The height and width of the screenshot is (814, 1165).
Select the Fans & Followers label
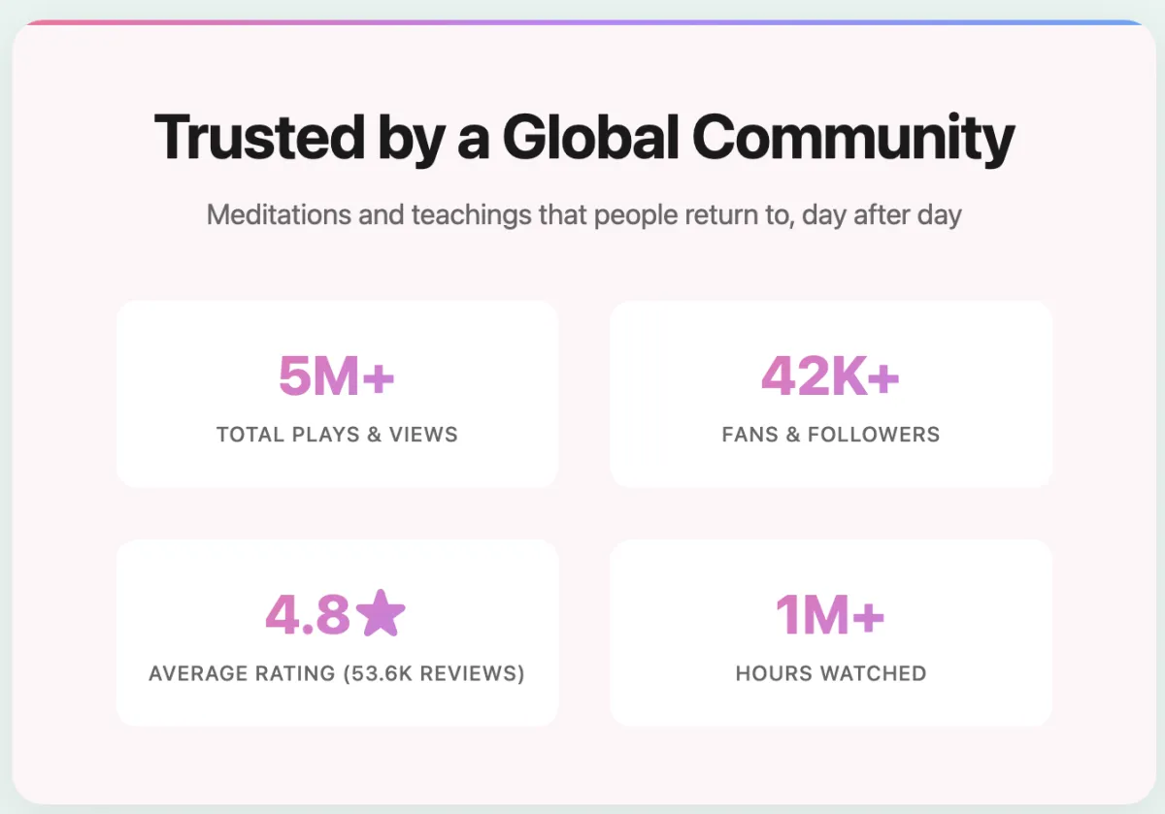point(830,435)
